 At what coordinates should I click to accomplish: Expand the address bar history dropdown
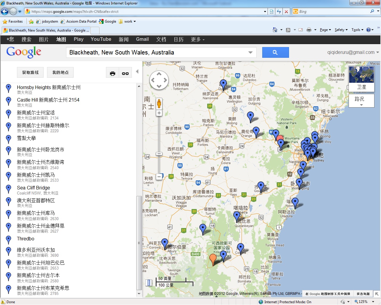point(265,12)
